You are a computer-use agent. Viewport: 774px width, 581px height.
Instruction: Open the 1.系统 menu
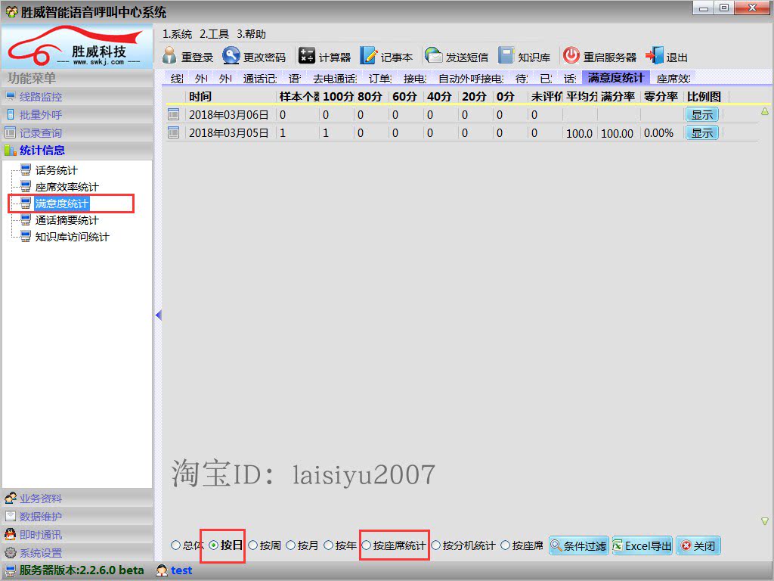(177, 34)
